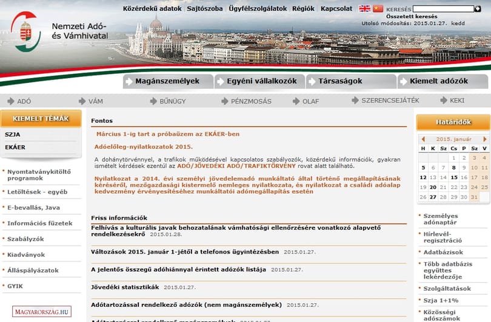Click the arrow icon beside BŰNÜGY
Viewport: 491px width, 322px height.
(x=153, y=101)
